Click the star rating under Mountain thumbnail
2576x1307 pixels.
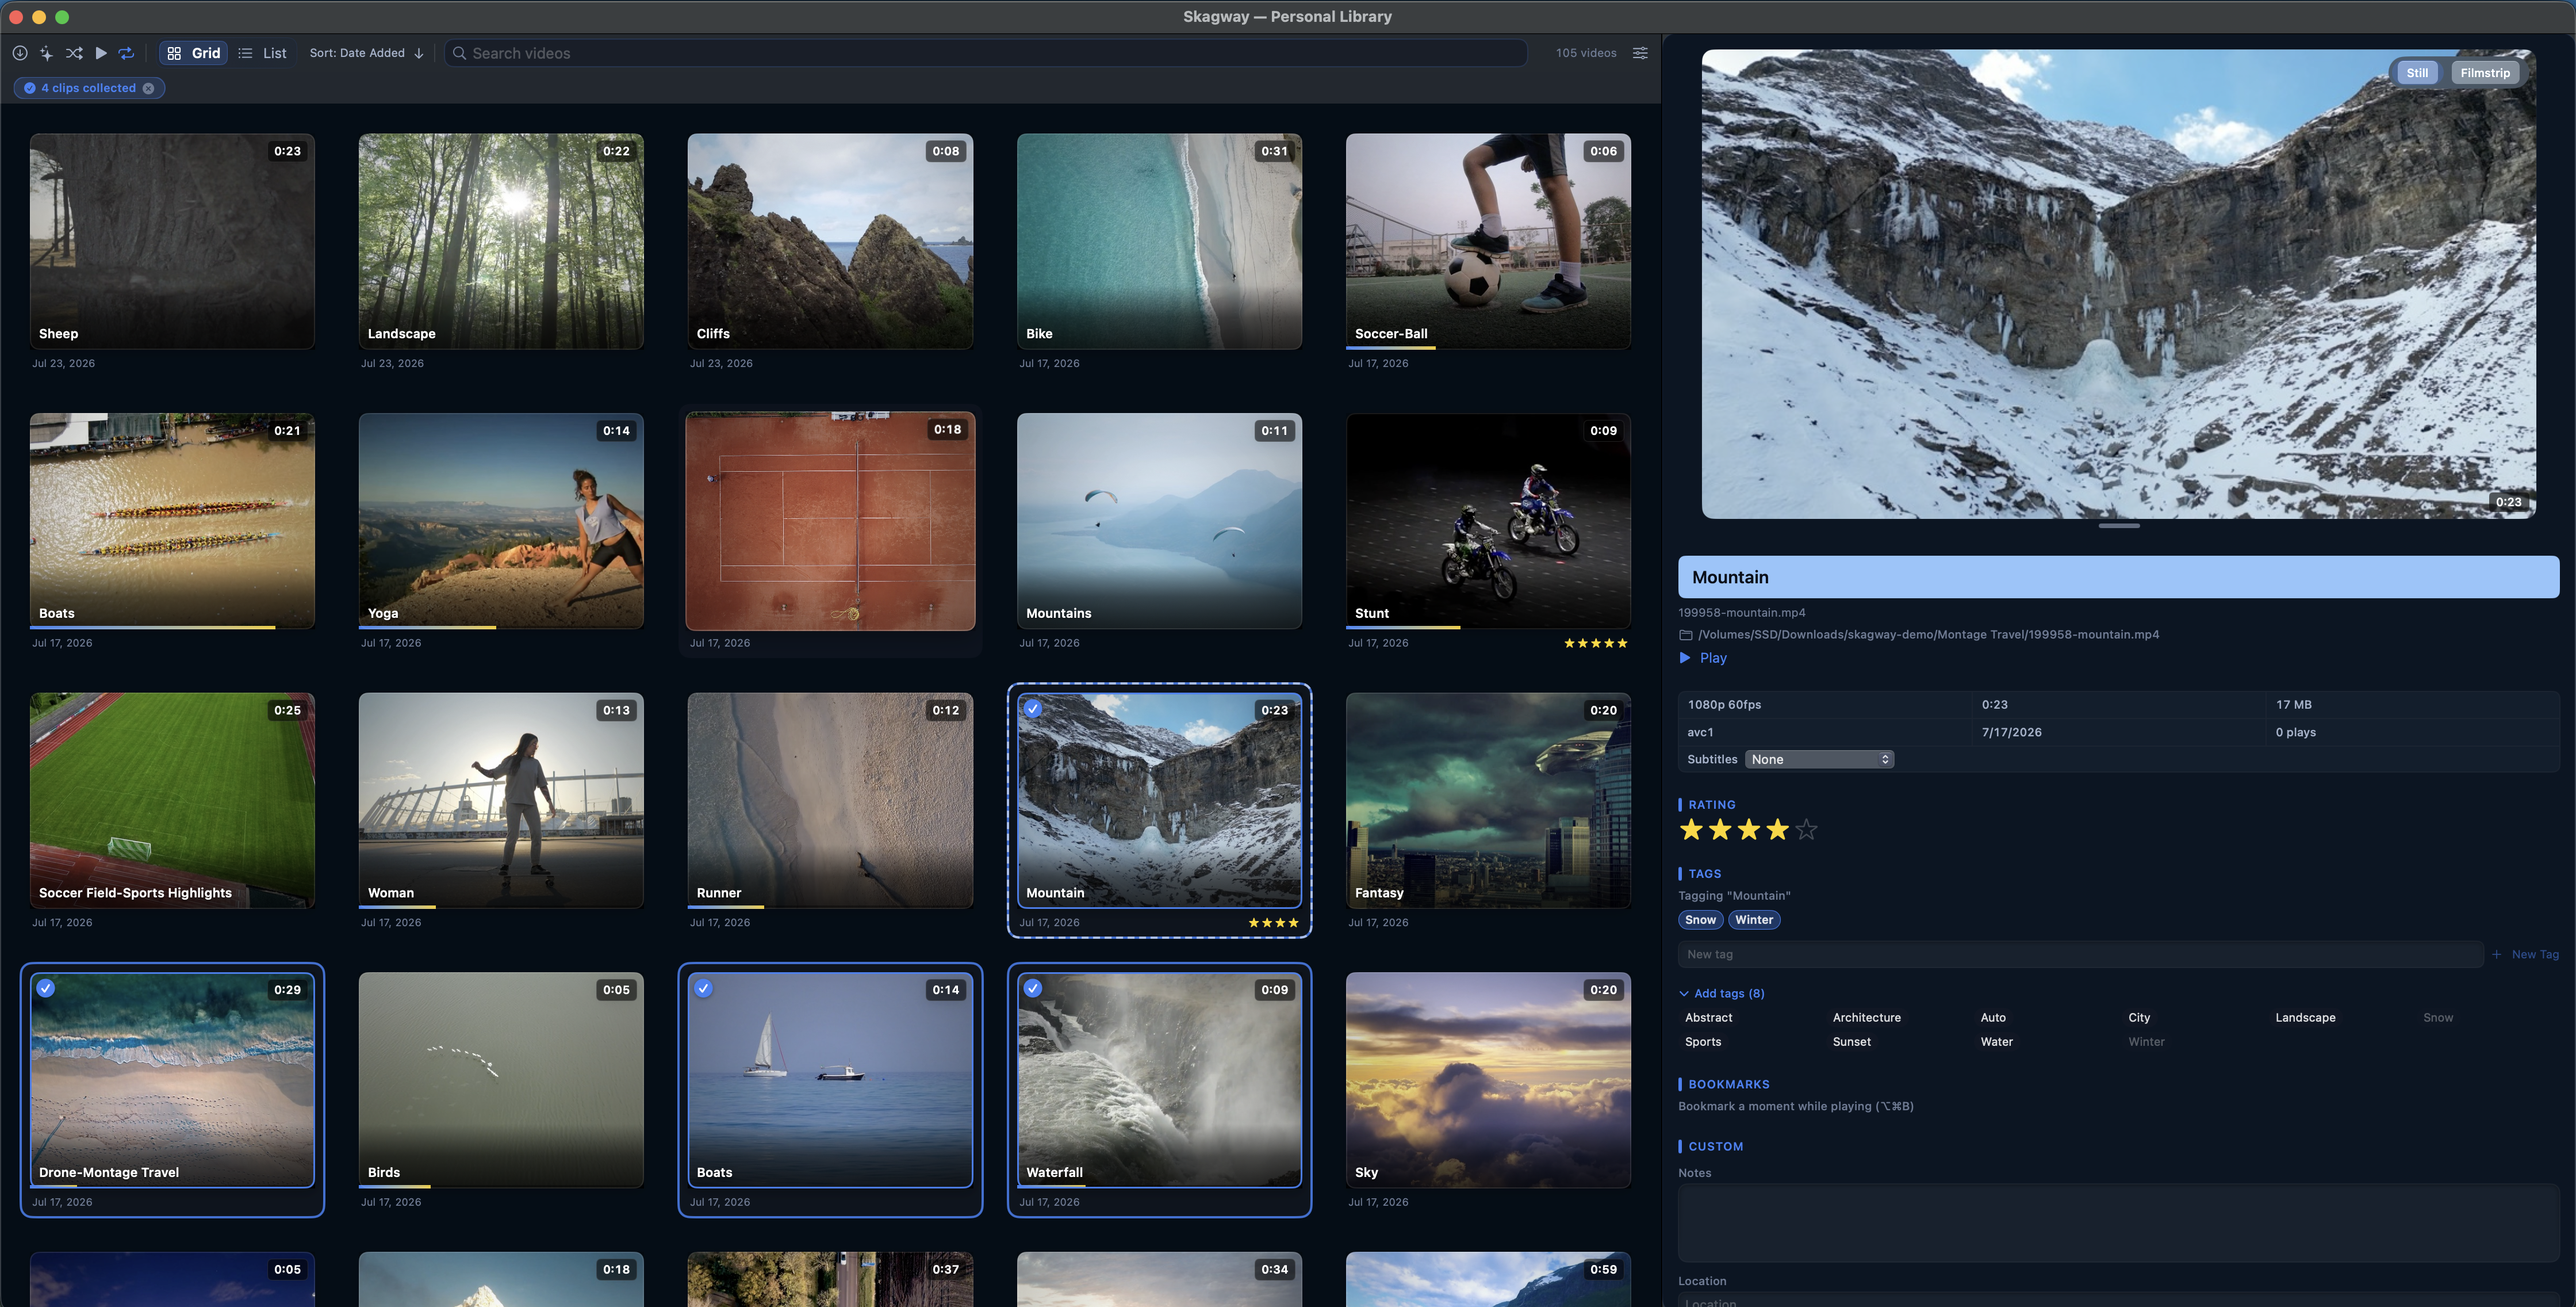[x=1273, y=923]
